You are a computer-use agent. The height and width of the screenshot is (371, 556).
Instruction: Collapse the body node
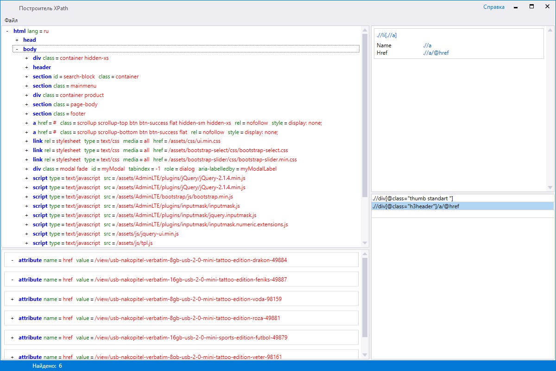(17, 49)
